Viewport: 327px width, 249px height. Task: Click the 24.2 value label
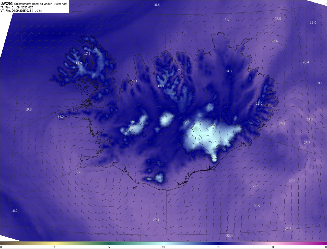(x=282, y=123)
